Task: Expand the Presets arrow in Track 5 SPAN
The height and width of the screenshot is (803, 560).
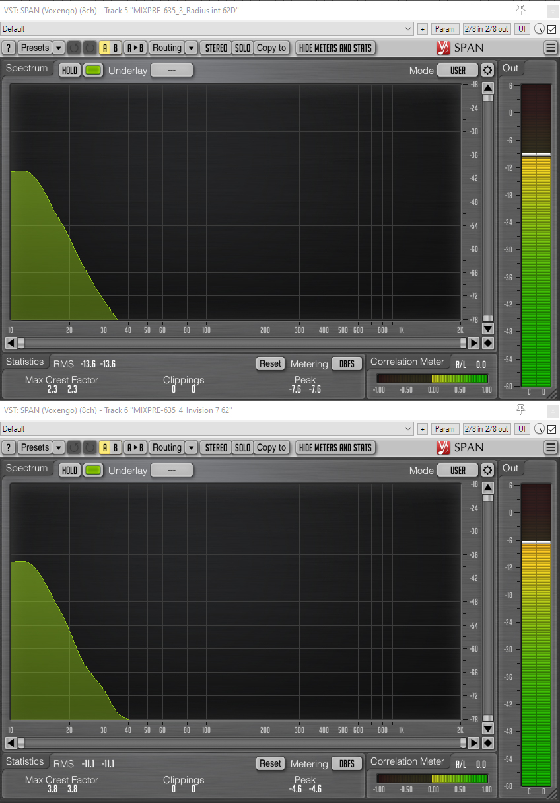Action: pos(58,48)
